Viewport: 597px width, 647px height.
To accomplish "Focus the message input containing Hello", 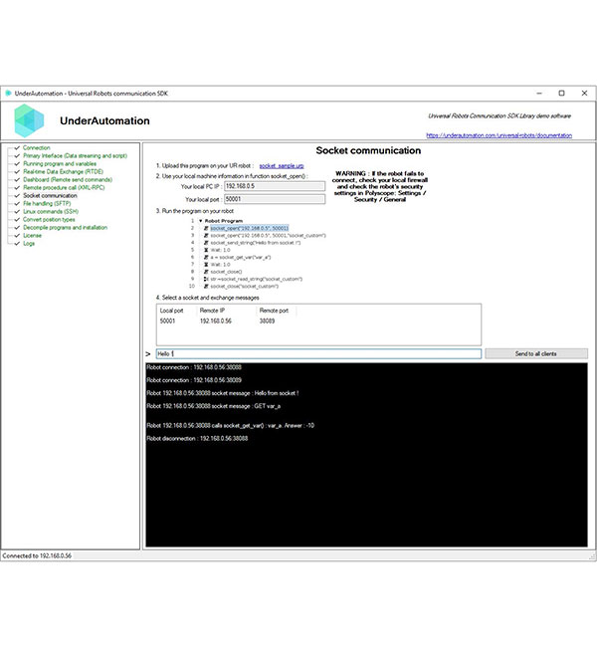I will pyautogui.click(x=318, y=353).
